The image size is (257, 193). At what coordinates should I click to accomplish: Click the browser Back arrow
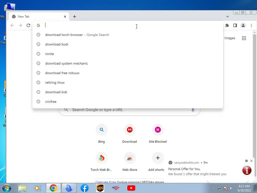pos(12,25)
